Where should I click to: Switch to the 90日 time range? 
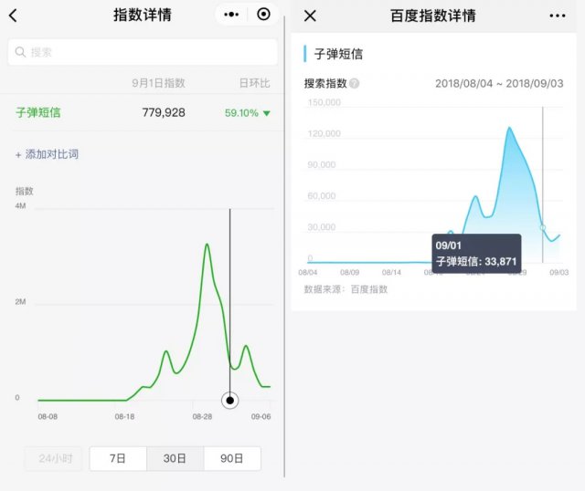[x=232, y=458]
